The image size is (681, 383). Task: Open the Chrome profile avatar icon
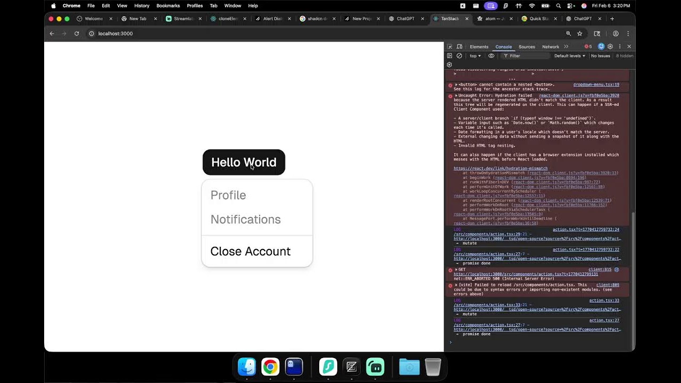tap(616, 34)
